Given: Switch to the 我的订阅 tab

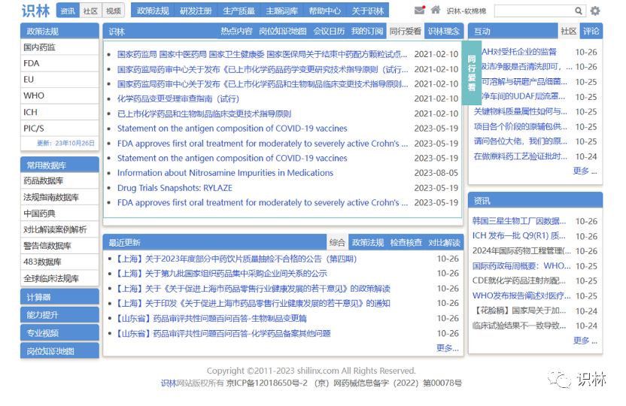Looking at the screenshot, I should coord(367,31).
